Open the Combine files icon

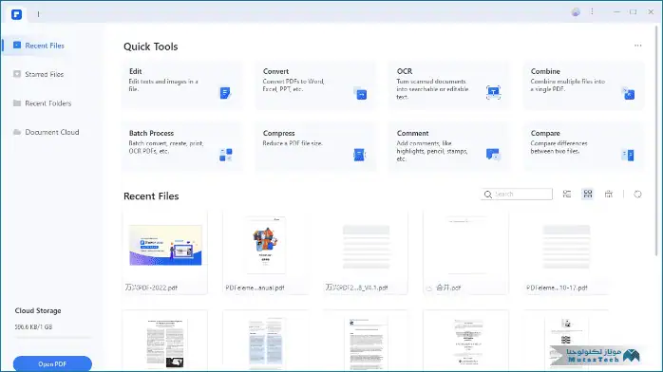pos(628,93)
